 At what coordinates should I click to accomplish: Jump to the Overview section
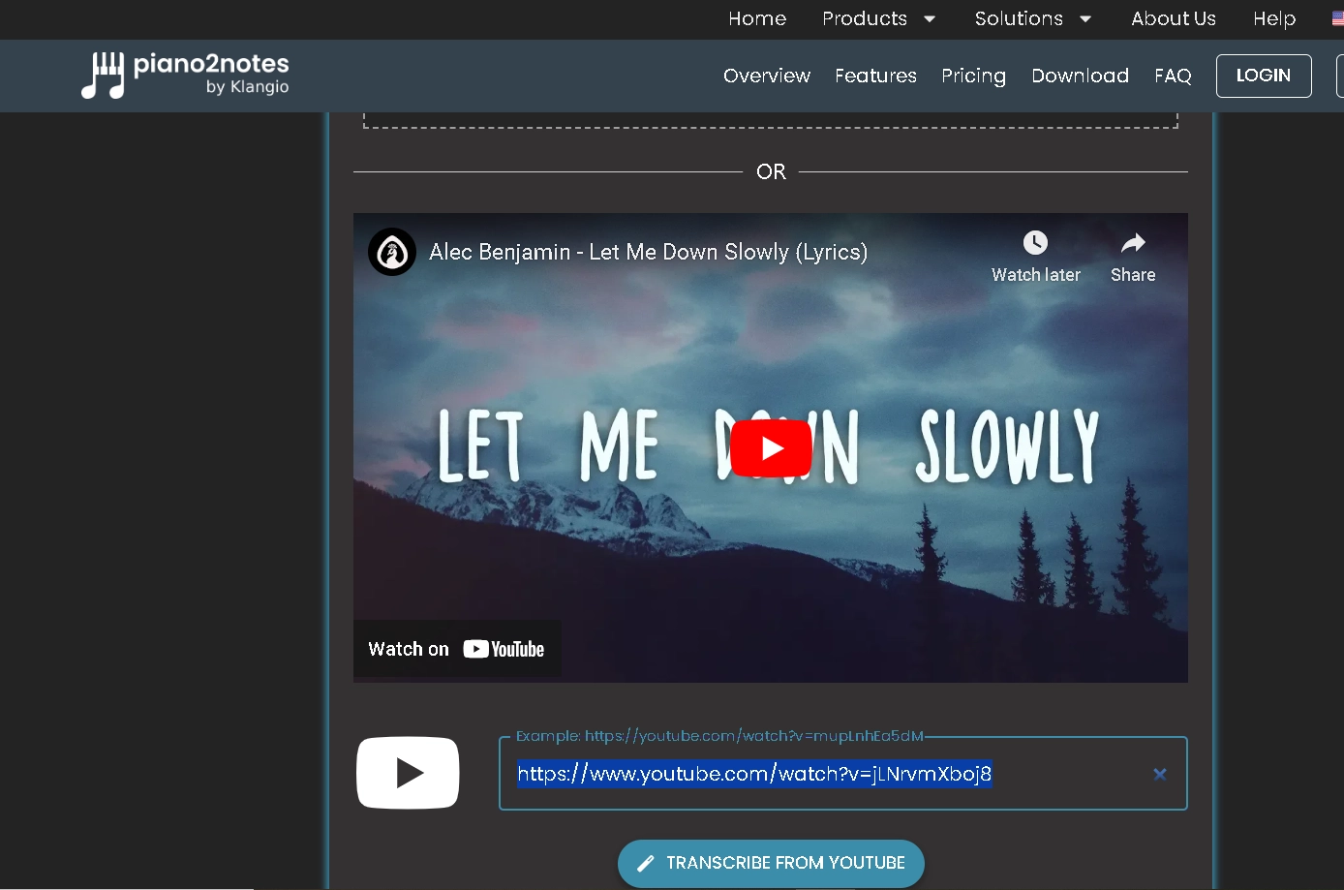point(767,76)
